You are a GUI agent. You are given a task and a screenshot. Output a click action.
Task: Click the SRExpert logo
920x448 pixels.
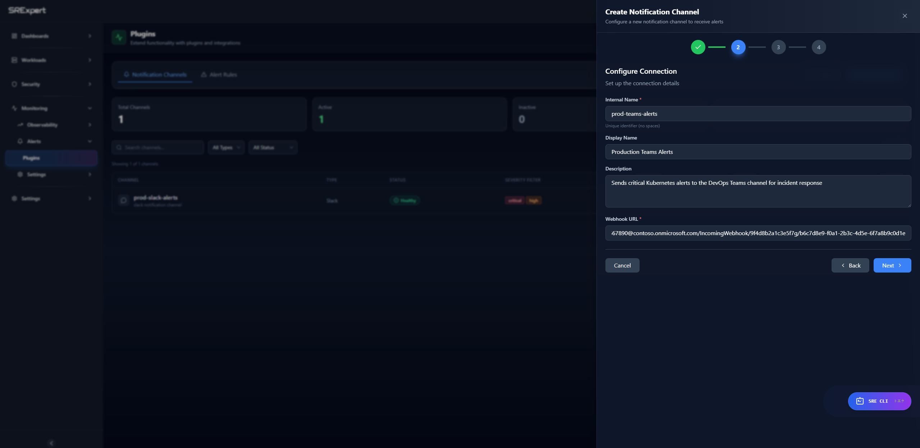[x=27, y=10]
